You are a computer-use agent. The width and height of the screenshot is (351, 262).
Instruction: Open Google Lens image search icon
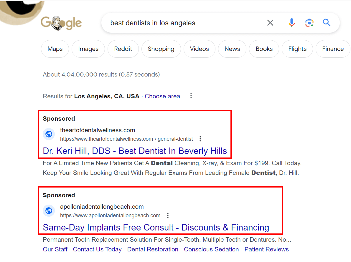(x=309, y=23)
